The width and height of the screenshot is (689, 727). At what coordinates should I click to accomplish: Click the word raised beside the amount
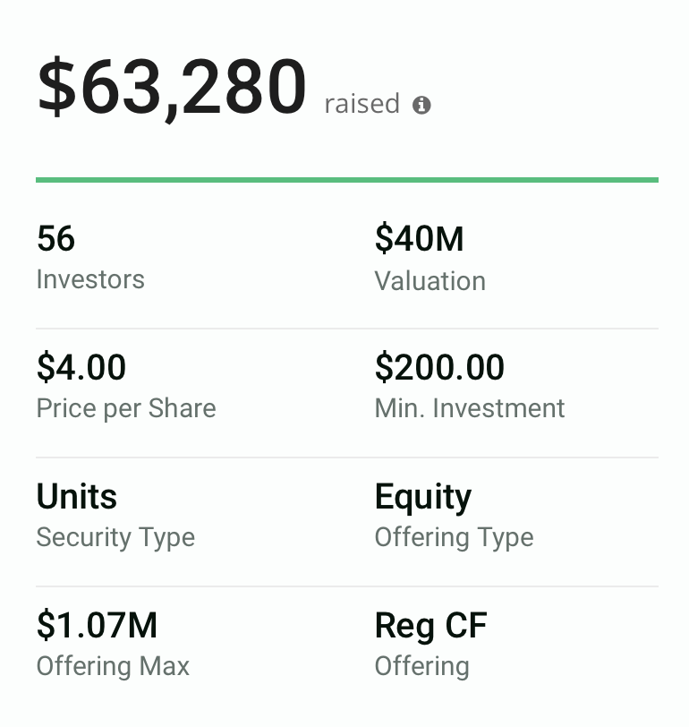coord(362,104)
